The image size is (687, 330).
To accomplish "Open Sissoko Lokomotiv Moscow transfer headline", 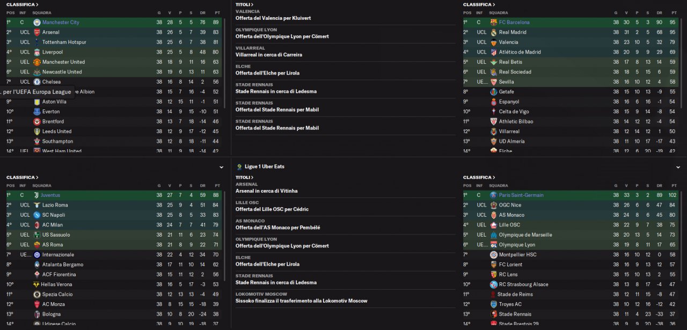I will click(301, 301).
